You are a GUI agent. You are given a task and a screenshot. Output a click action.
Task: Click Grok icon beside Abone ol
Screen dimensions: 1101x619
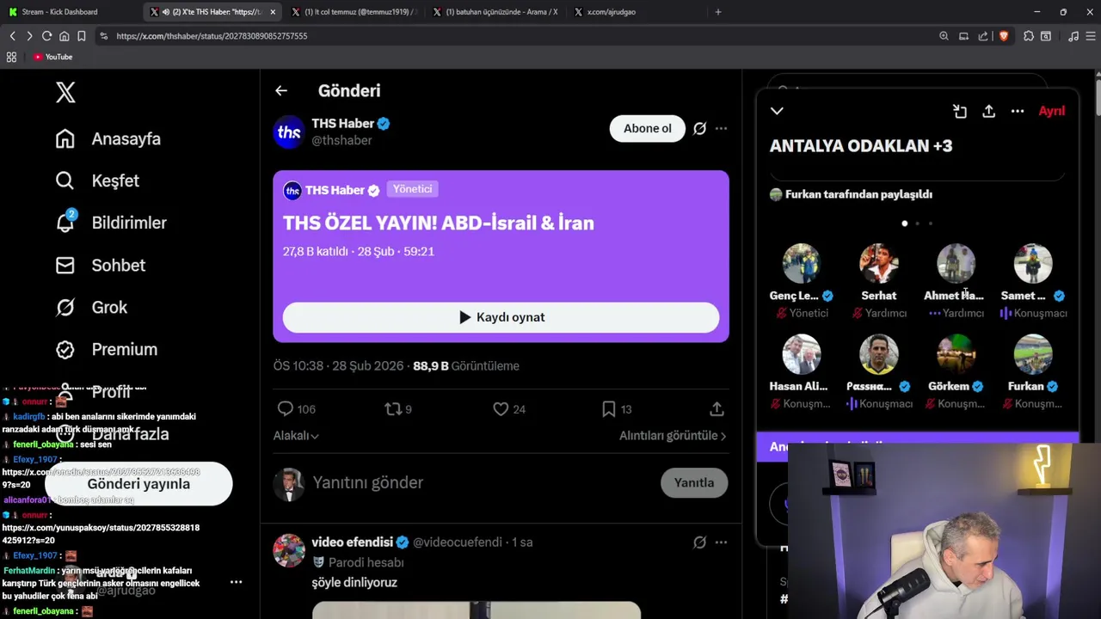tap(699, 128)
